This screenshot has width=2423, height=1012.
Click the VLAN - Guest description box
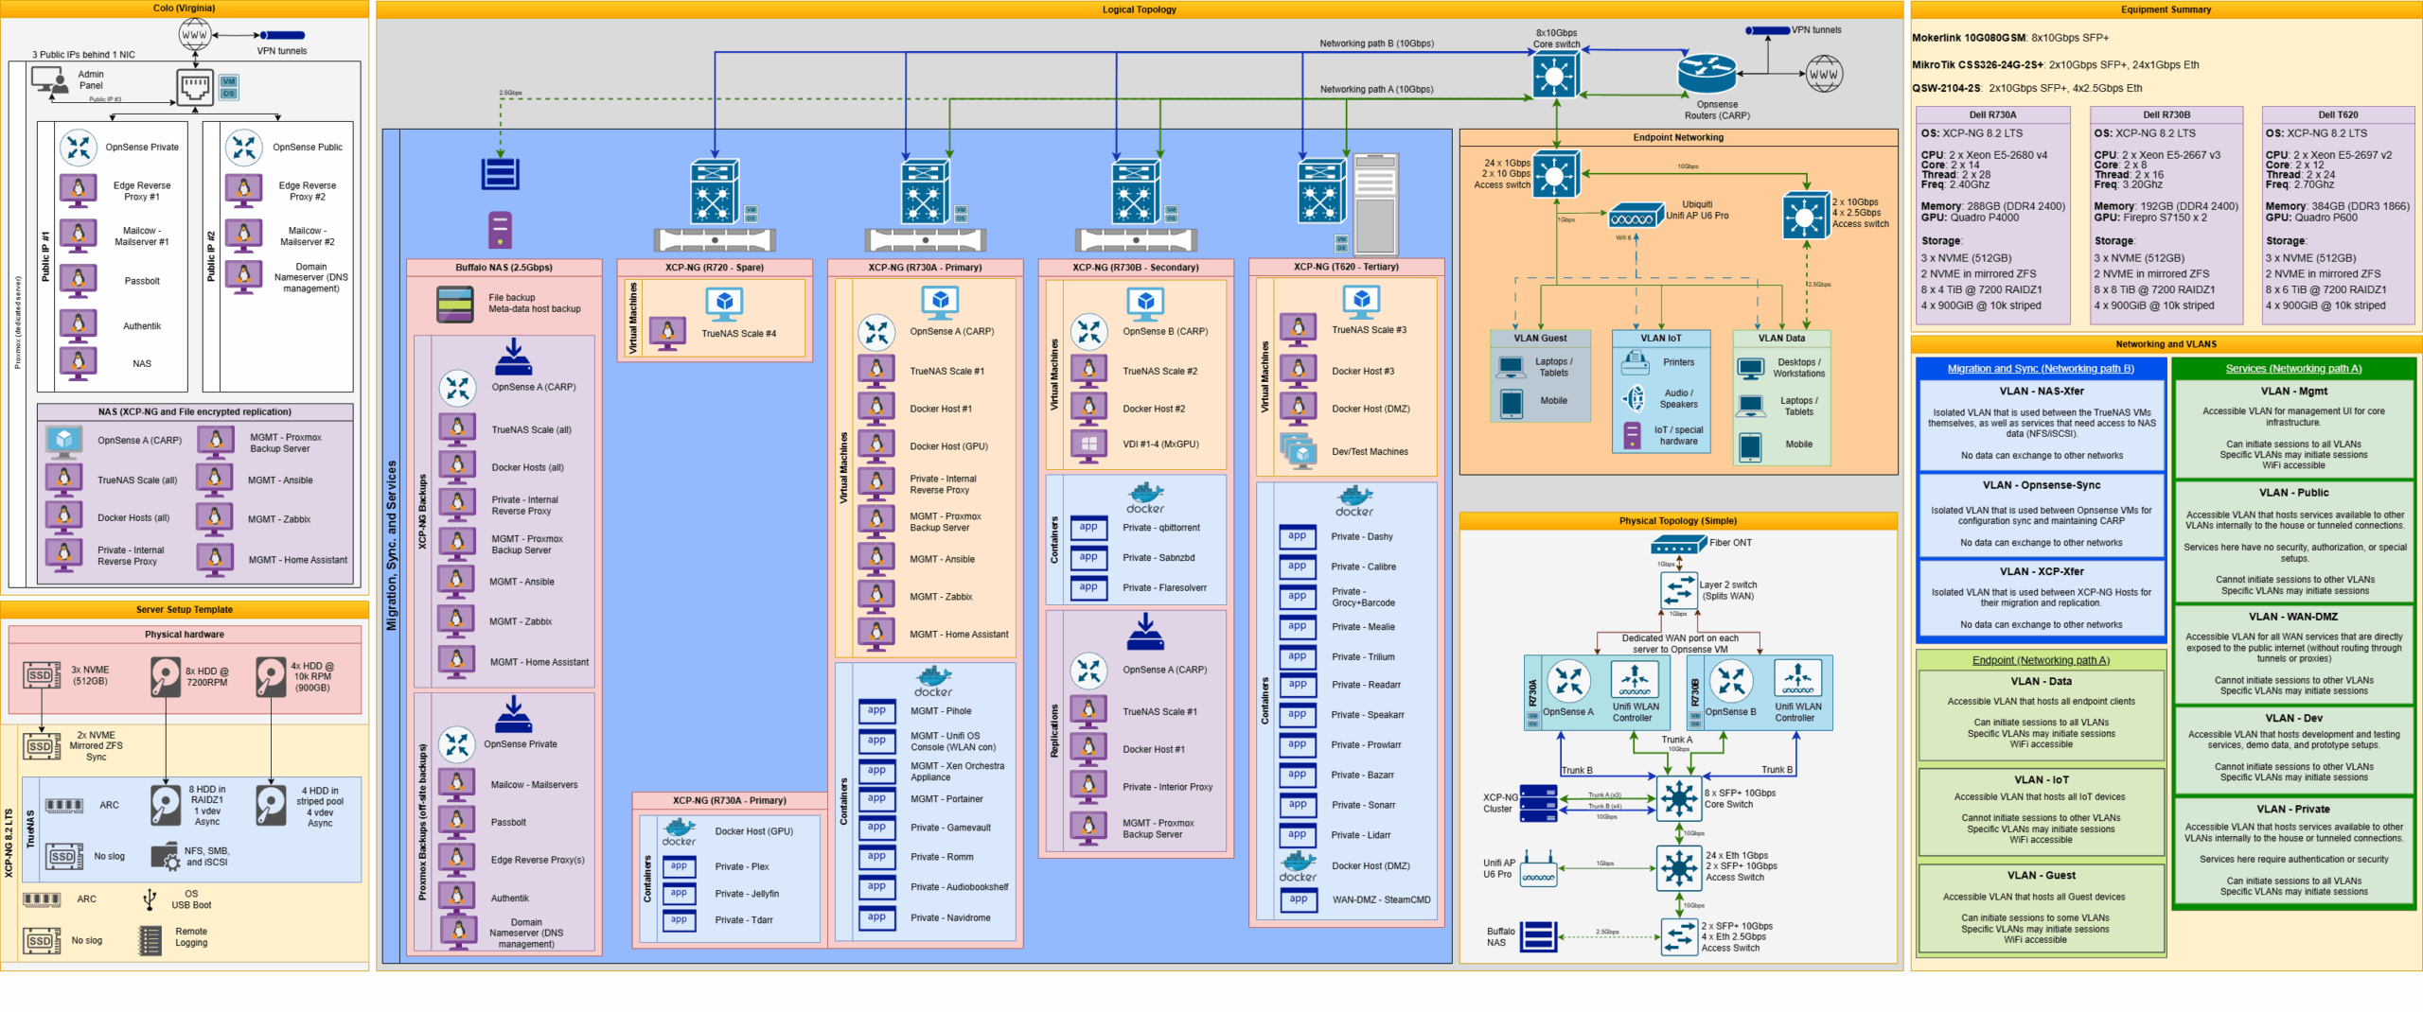(2042, 907)
